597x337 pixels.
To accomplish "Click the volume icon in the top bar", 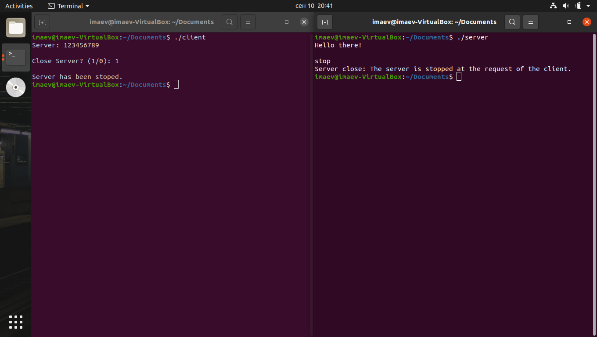I will [565, 6].
